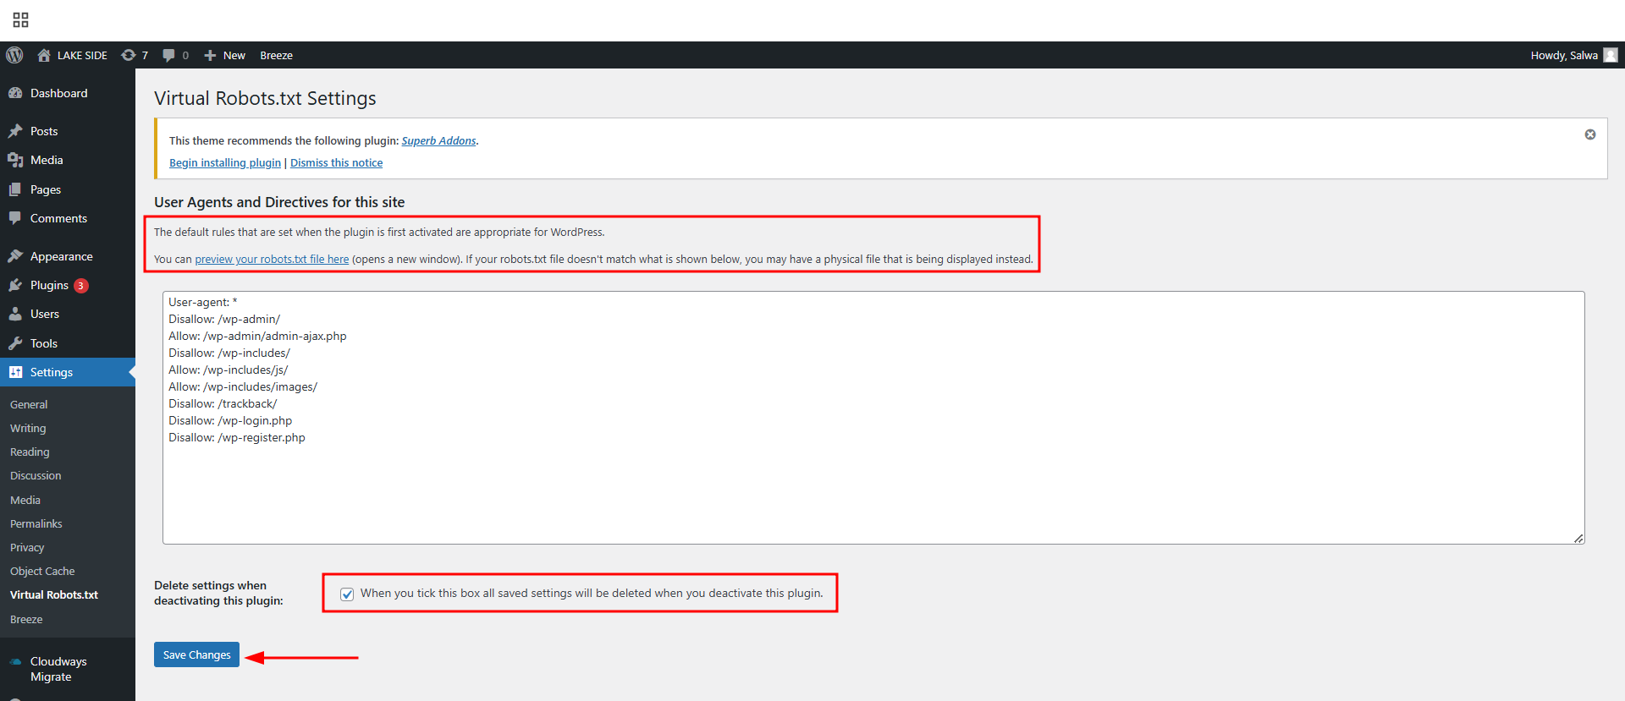Select the Virtual Robots.txt submenu item
The width and height of the screenshot is (1625, 701).
tap(54, 595)
